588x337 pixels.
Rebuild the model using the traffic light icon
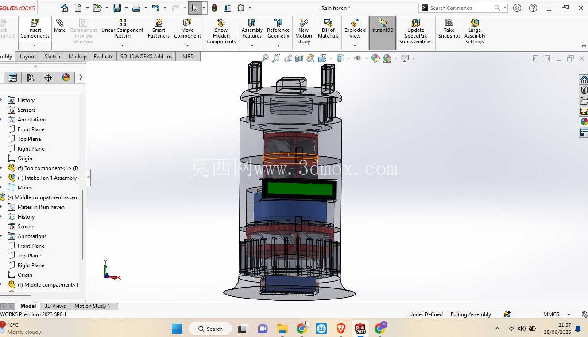tap(214, 8)
